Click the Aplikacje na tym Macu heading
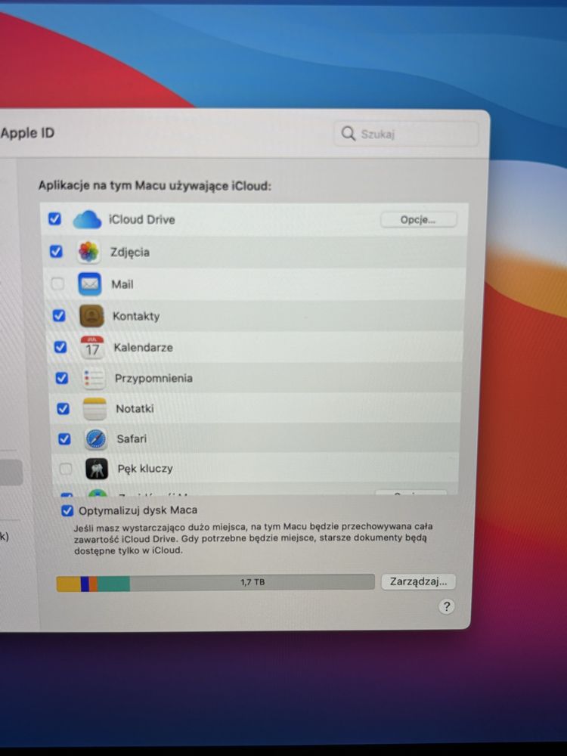This screenshot has height=756, width=567. click(155, 186)
